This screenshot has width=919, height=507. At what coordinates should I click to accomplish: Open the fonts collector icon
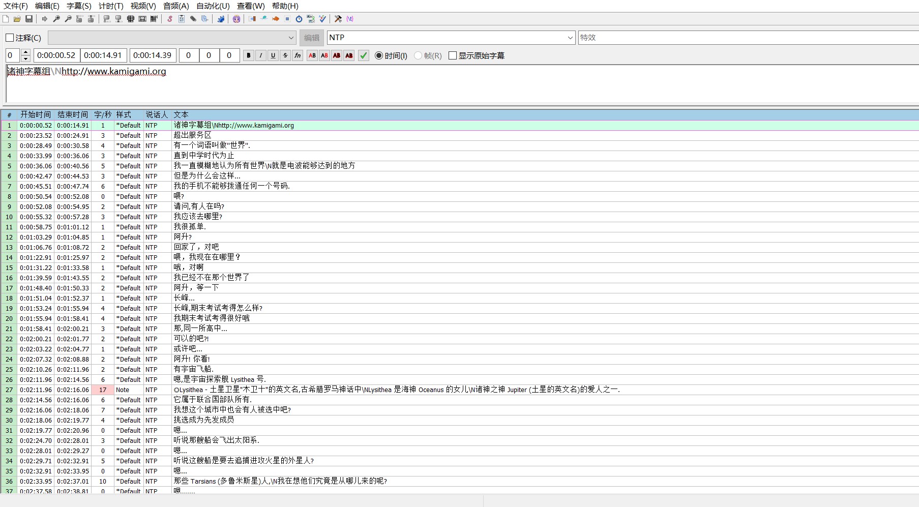205,19
